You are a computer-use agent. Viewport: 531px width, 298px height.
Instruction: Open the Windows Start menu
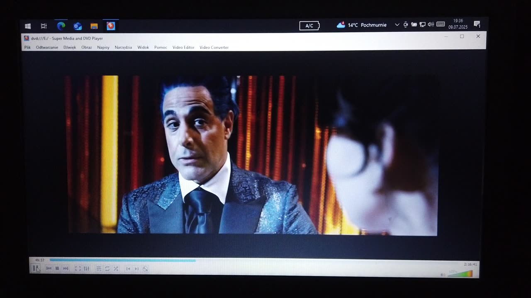point(28,26)
